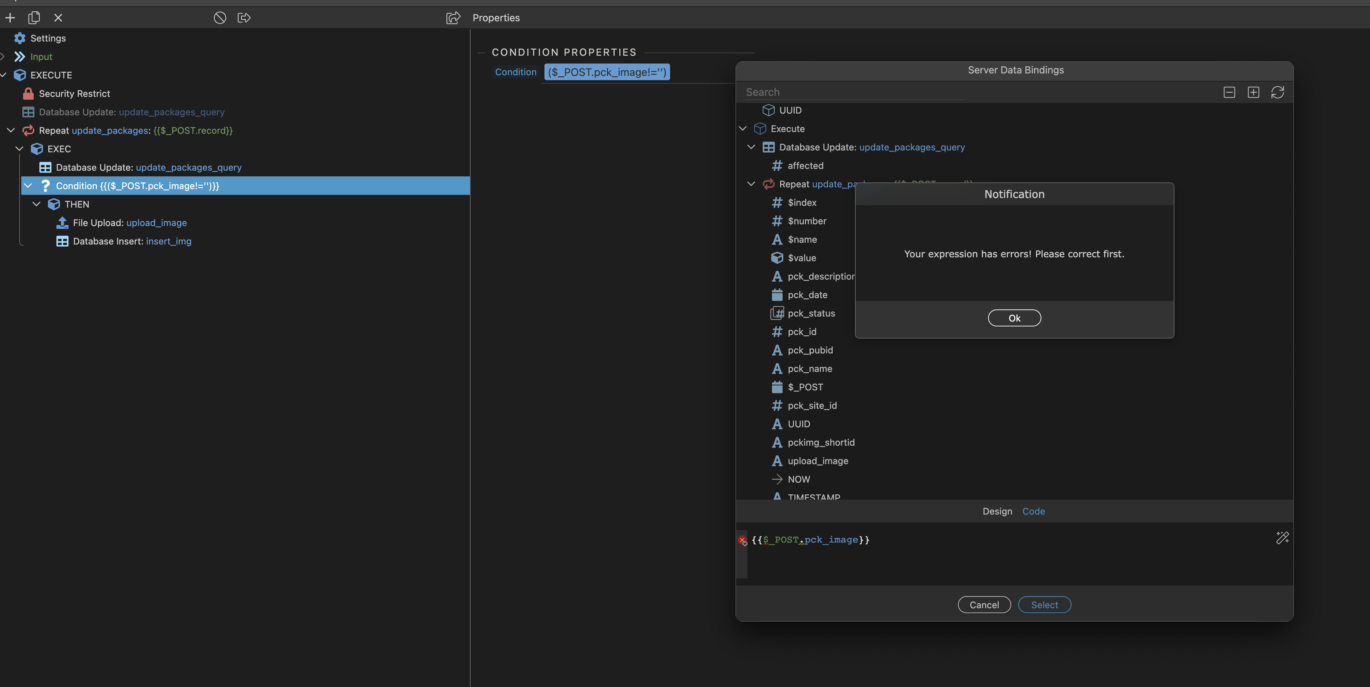Collapse the Repeat update_packages node
This screenshot has width=1370, height=687.
[x=11, y=130]
